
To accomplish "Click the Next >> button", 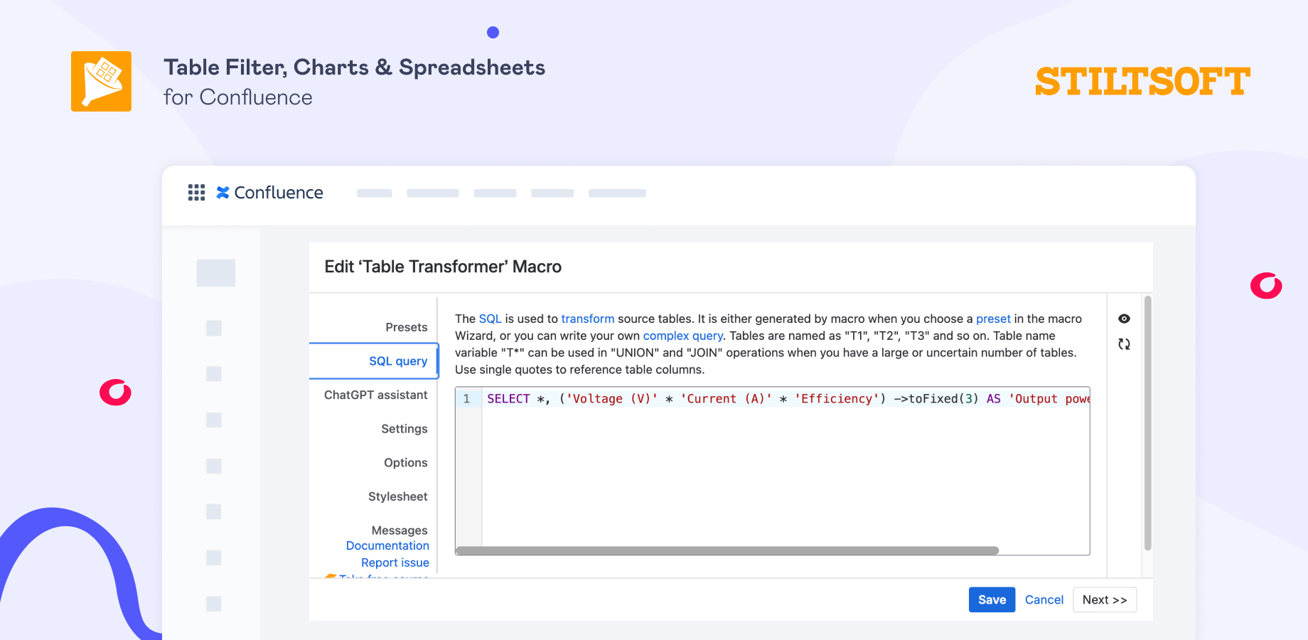I will [x=1105, y=599].
